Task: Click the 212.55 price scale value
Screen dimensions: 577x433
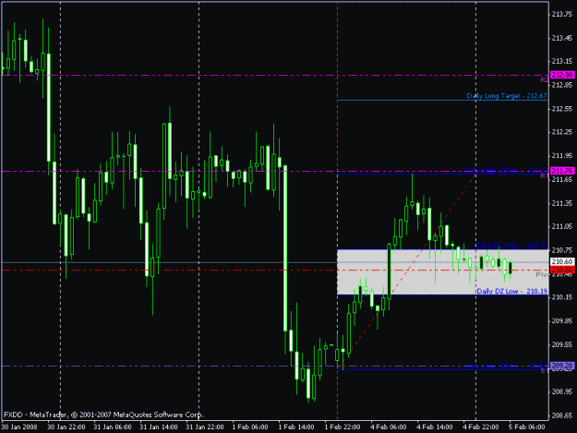Action: (562, 109)
